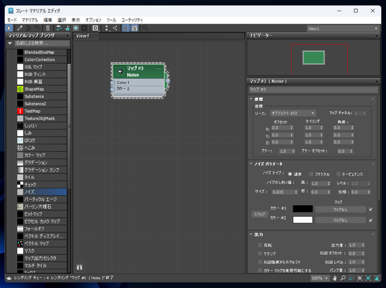The height and width of the screenshot is (288, 386).
Task: Enable RGB強度からのアルファ checkbox
Action: pyautogui.click(x=260, y=262)
